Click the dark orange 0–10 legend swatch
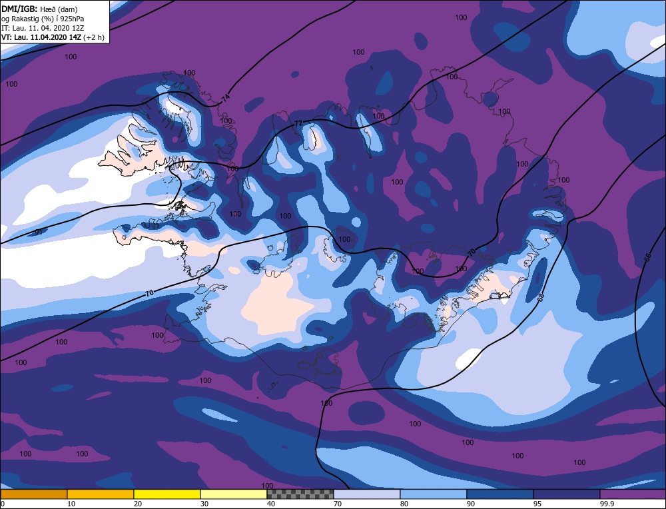666x509 pixels. coord(34,494)
